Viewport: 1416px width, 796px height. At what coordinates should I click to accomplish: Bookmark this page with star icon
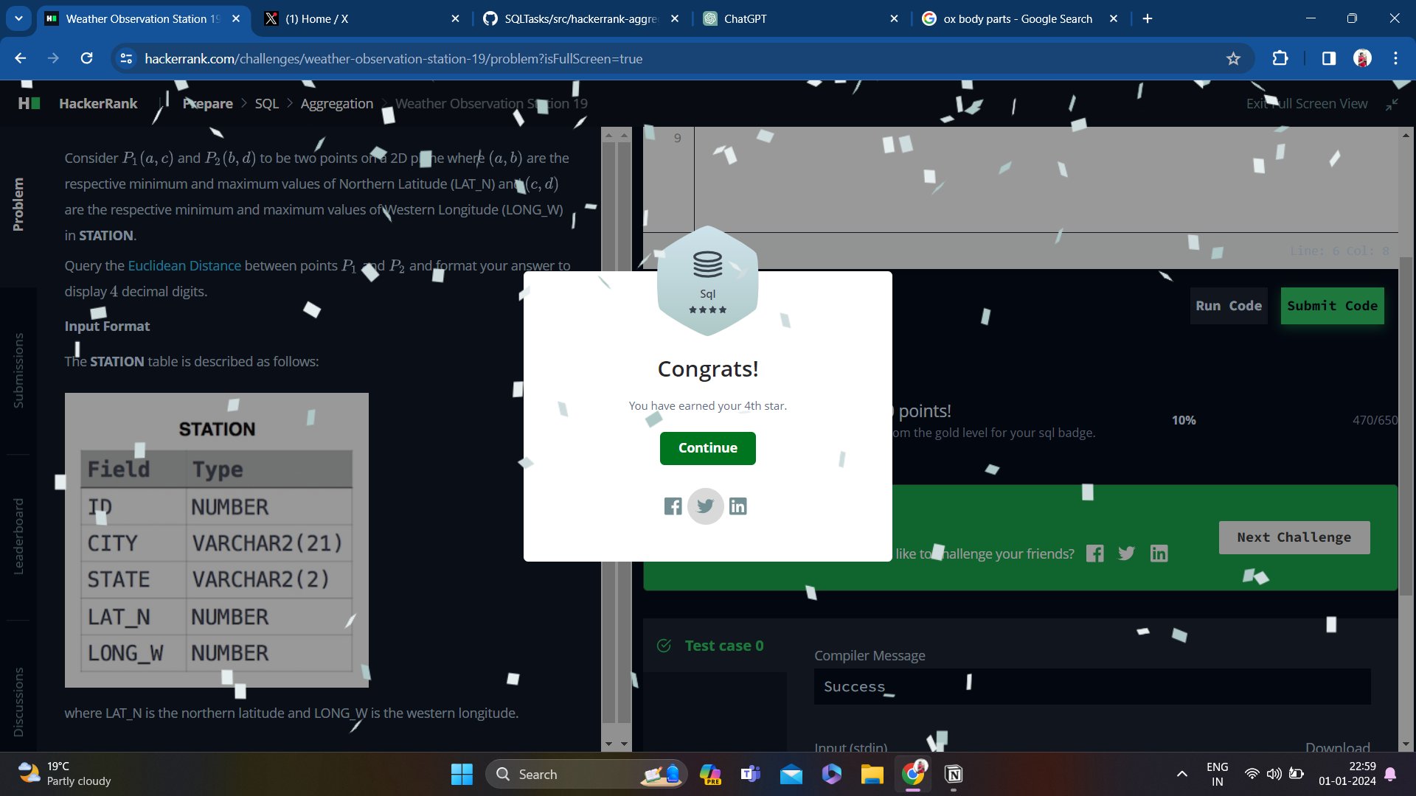point(1233,58)
